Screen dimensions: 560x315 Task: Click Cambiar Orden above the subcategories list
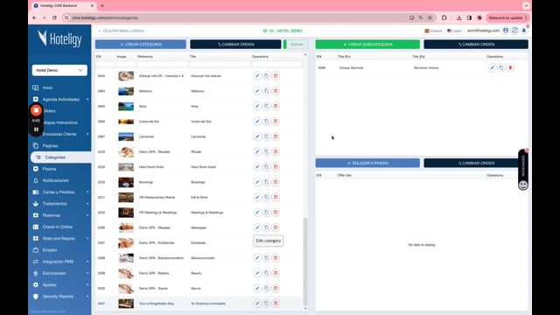(x=476, y=45)
